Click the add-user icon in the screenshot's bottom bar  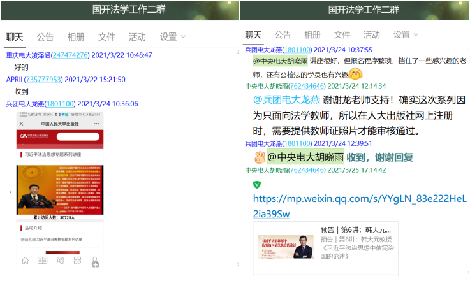coord(94,261)
